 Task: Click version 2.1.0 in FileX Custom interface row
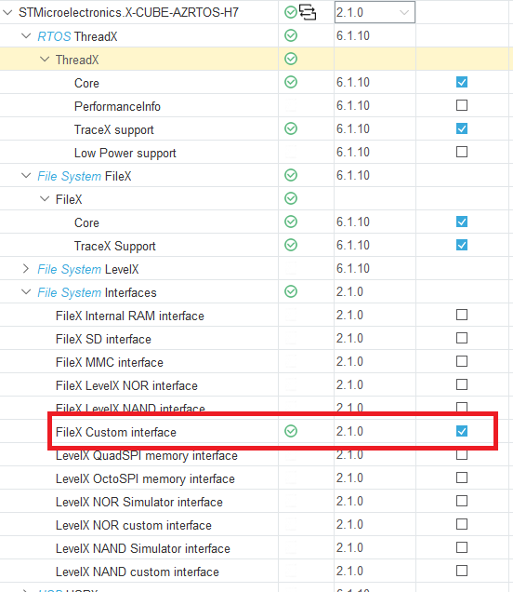pos(349,431)
